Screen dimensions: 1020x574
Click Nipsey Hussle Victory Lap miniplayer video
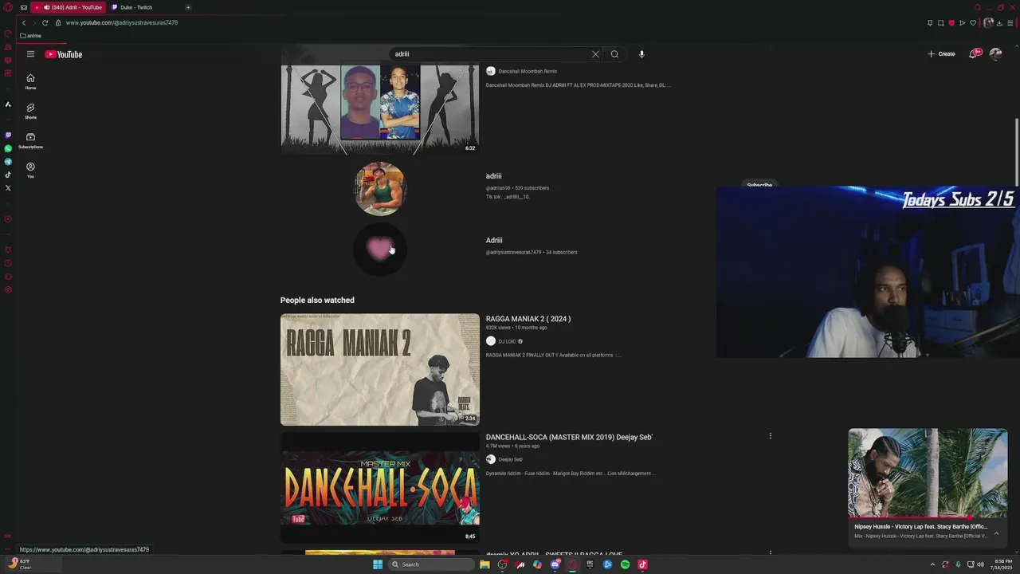point(928,474)
